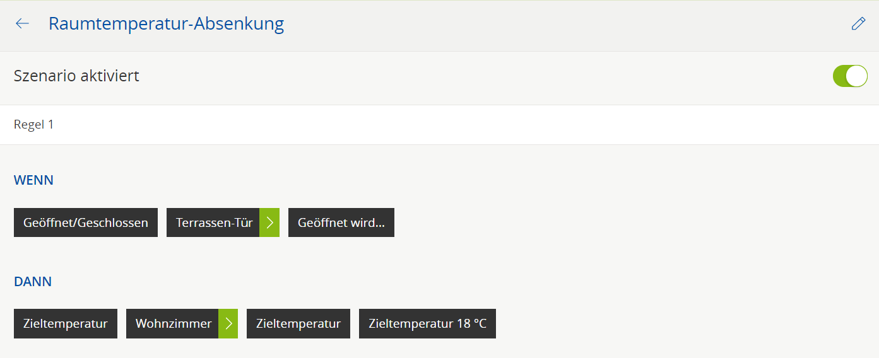Open the green arrow on Terrassen-Tür
The width and height of the screenshot is (879, 358).
pyautogui.click(x=269, y=222)
